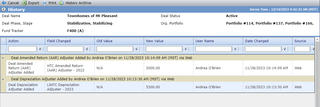This screenshot has width=320, height=107.
Task: Click the History info icon
Action: click(4, 10)
